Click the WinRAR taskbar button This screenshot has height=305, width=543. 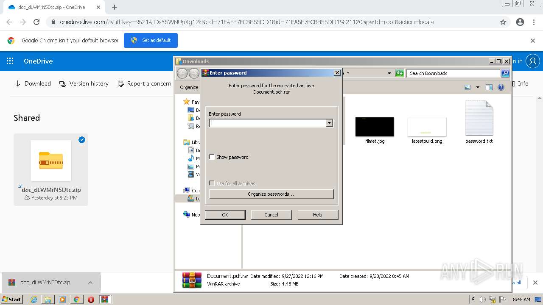pos(105,299)
